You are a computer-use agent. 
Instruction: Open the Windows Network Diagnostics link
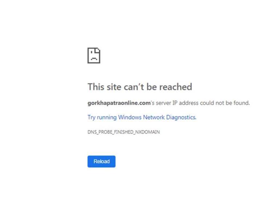click(x=142, y=117)
